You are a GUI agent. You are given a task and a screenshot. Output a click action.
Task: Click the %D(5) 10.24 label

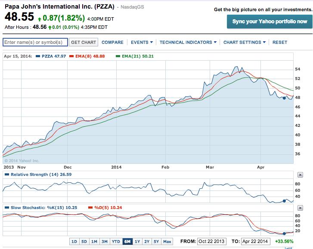tap(108, 208)
